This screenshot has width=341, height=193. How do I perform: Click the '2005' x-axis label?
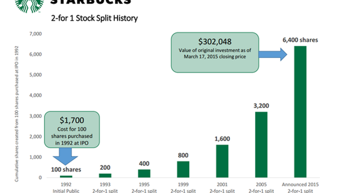point(261,185)
